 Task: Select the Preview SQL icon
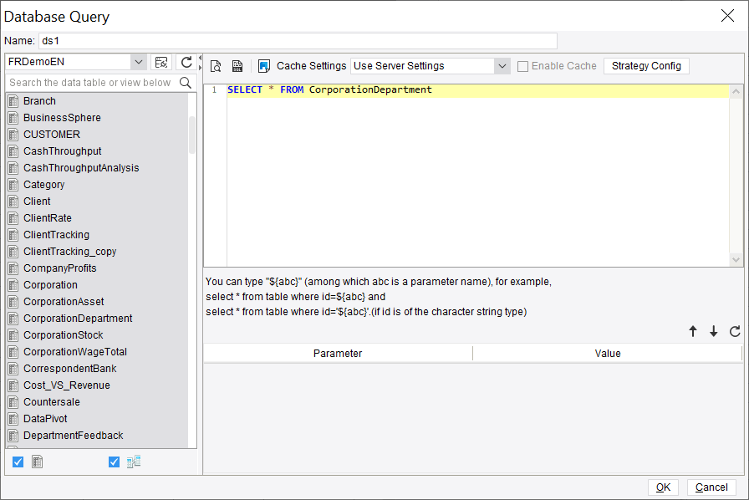tap(216, 65)
